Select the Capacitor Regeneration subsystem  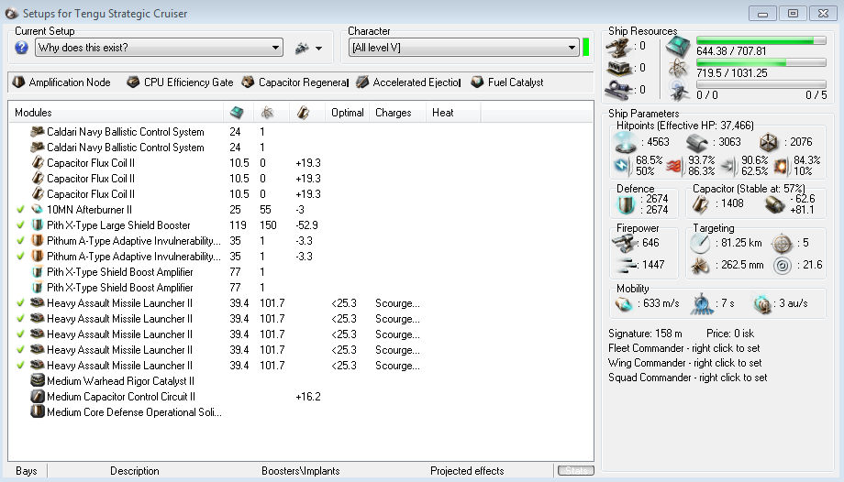coord(295,82)
